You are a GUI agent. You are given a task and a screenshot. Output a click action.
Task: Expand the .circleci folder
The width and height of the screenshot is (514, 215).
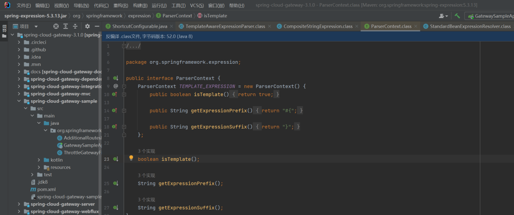pos(19,42)
